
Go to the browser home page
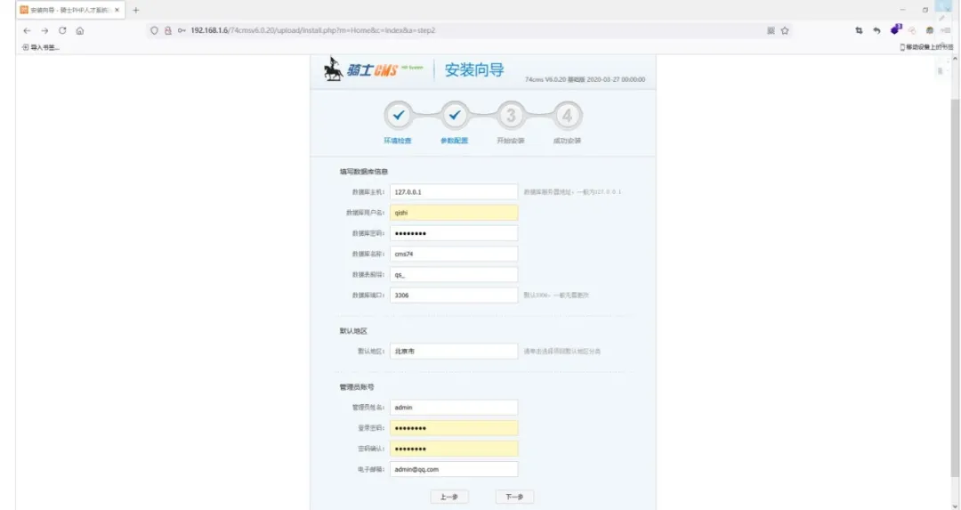tap(80, 30)
